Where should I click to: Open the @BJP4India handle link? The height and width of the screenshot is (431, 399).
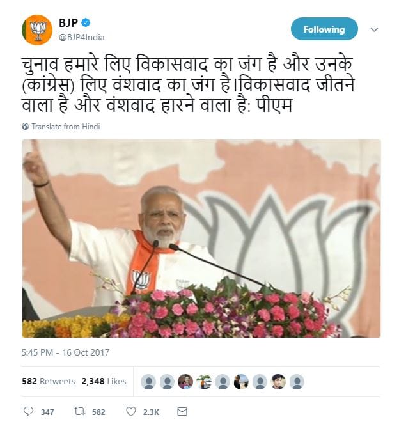click(x=82, y=37)
